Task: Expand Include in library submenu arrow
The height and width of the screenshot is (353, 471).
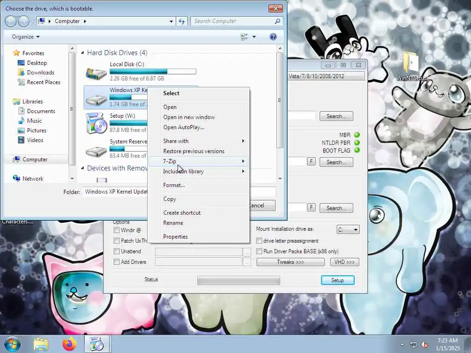Action: point(243,171)
